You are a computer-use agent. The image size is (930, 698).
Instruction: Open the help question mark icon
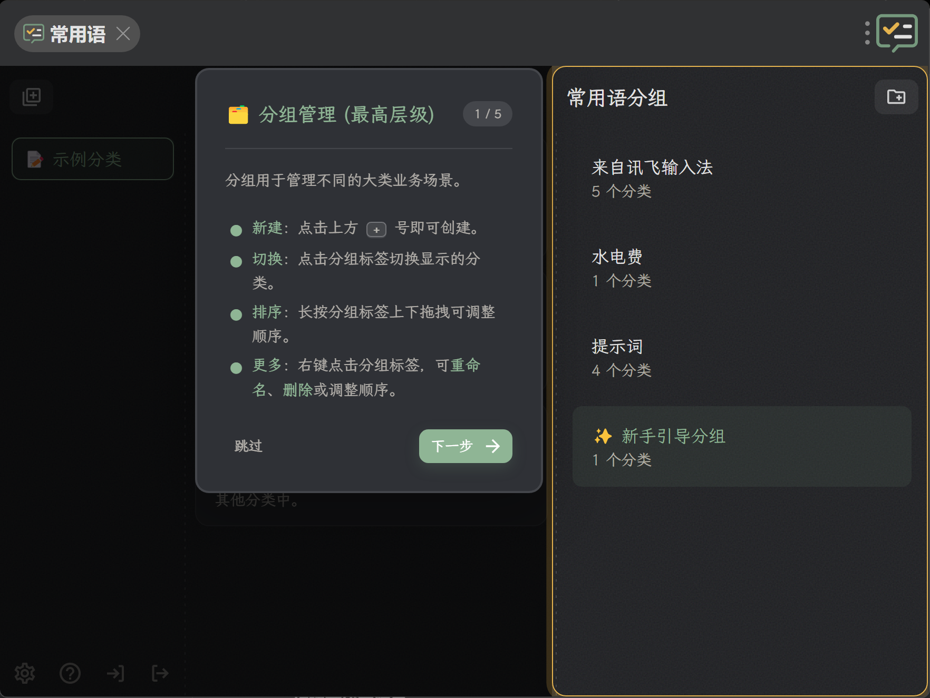pos(70,673)
